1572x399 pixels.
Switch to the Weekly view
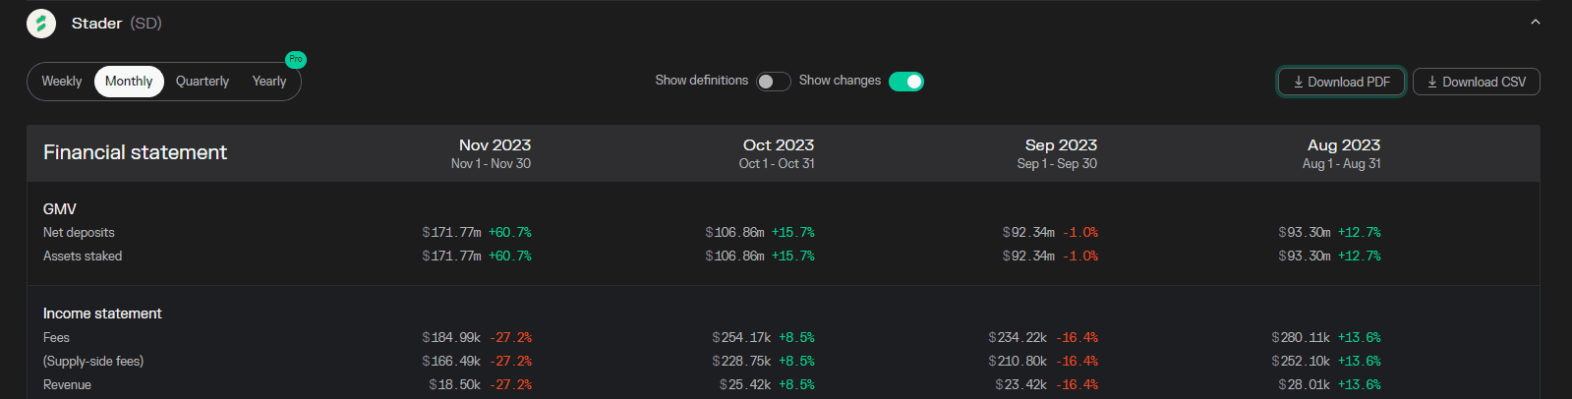pos(61,82)
